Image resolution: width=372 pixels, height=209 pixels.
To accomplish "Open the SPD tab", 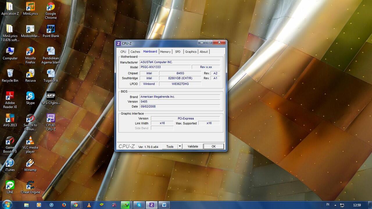I will click(178, 52).
